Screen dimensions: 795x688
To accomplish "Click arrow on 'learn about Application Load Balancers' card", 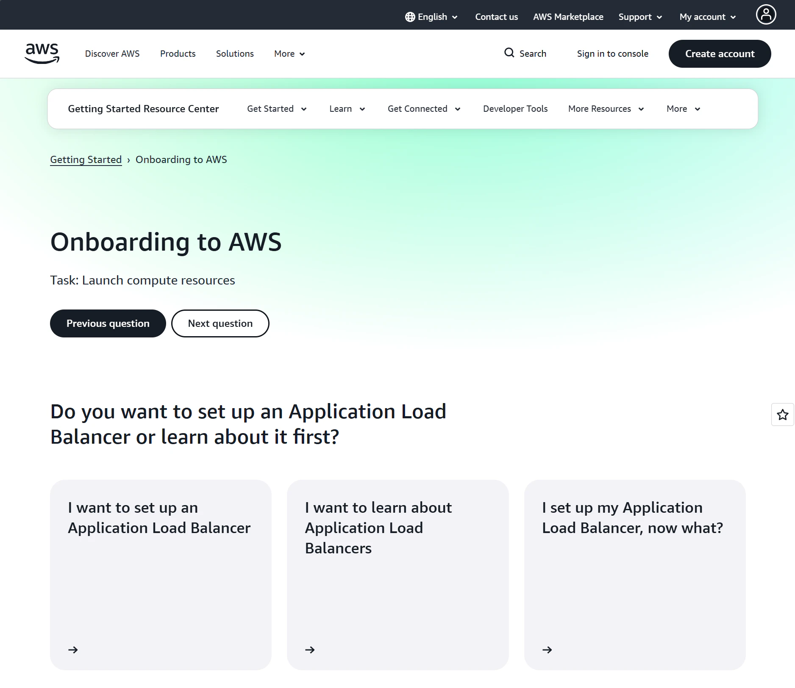I will point(310,650).
